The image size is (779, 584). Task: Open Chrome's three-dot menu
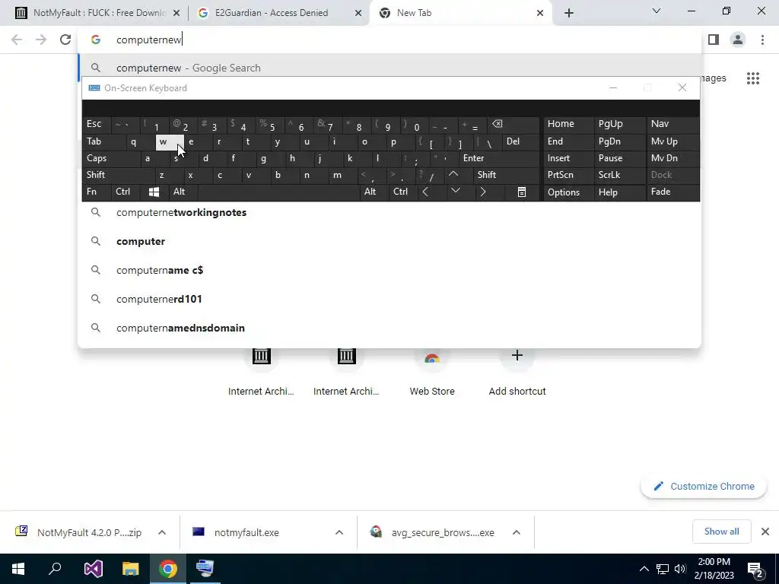pyautogui.click(x=762, y=40)
